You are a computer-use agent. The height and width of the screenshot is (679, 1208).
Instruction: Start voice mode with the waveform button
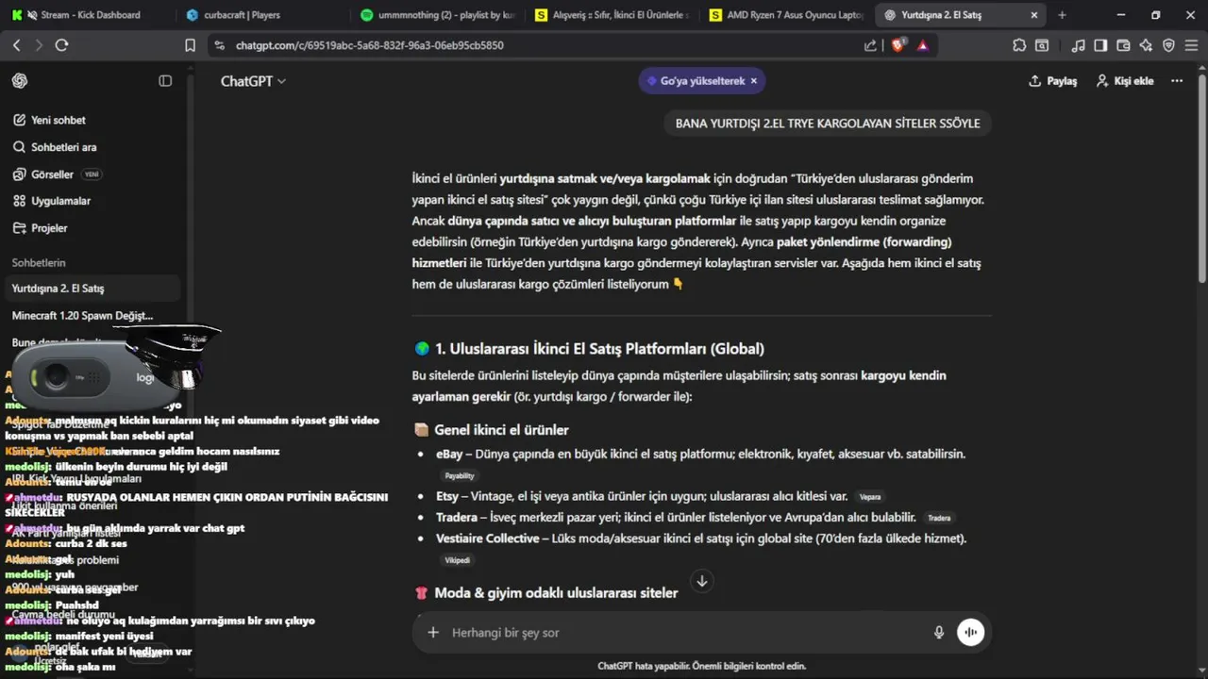970,633
